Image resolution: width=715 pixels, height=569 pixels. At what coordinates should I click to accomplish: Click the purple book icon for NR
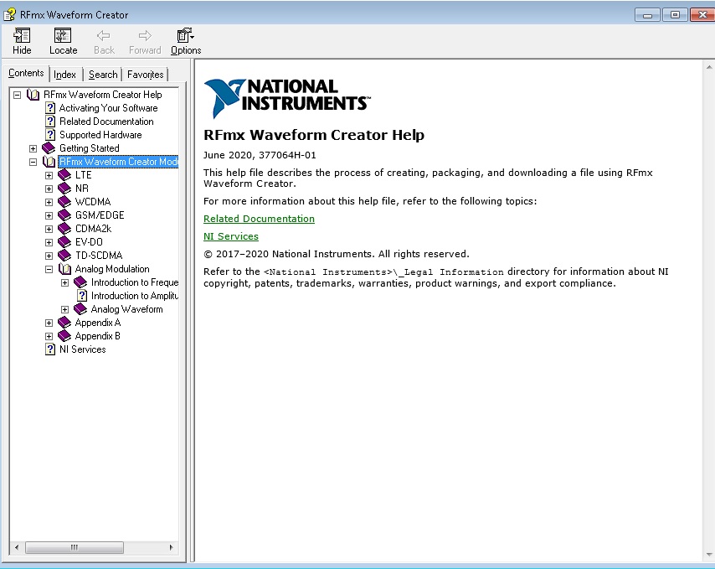tap(64, 189)
